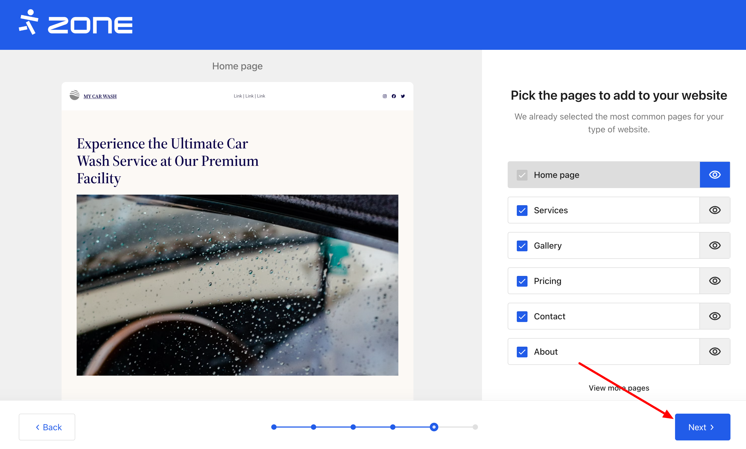Viewport: 746px width, 449px height.
Task: Click the MY CAR WASH link
Action: point(100,96)
